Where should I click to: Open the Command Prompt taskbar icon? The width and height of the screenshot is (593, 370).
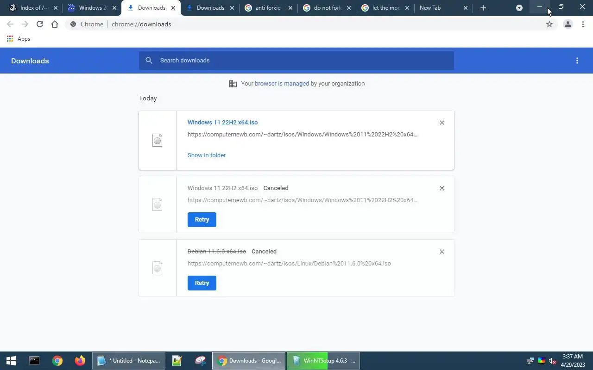click(x=34, y=361)
